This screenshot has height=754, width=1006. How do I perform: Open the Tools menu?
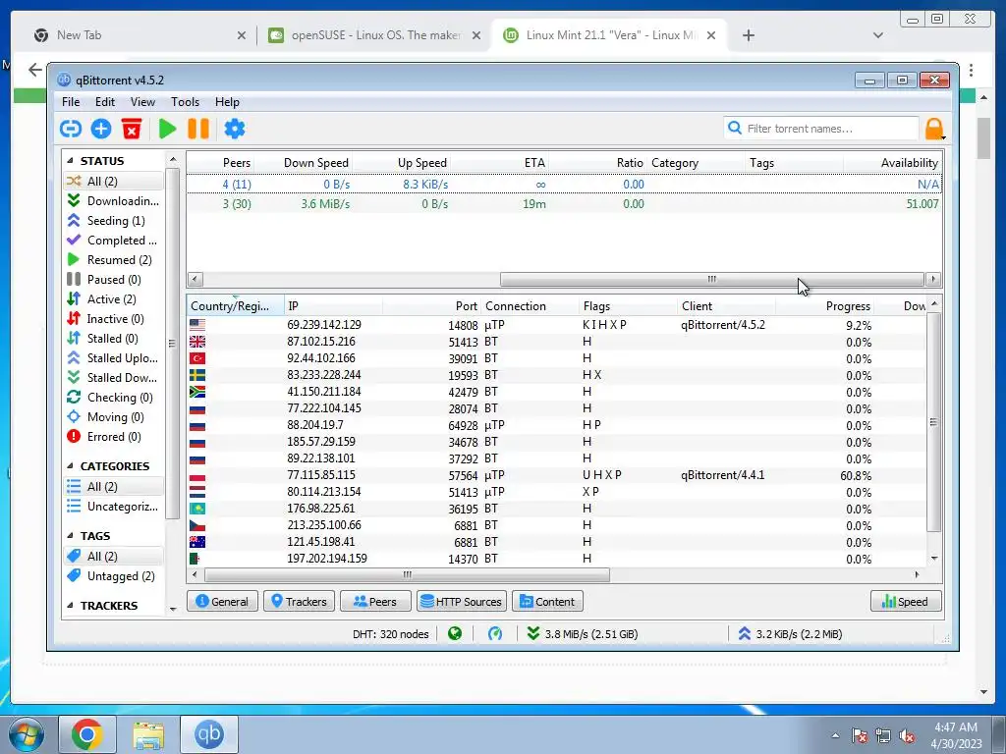[x=185, y=102]
